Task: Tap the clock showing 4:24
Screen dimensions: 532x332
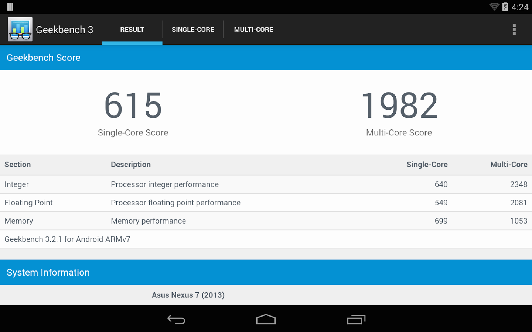Action: tap(520, 7)
